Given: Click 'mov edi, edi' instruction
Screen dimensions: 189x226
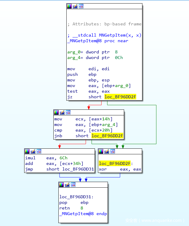Looking at the screenshot, I should click(88, 69).
